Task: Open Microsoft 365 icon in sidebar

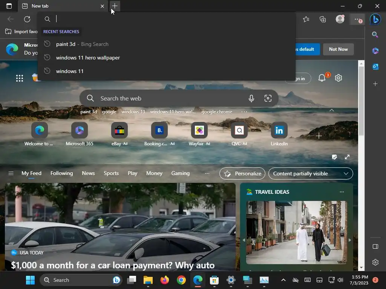Action: [375, 51]
